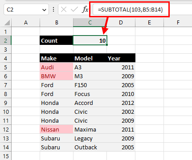The image size is (192, 160).
Task: Select the Outback model cell
Action: coord(90,147)
